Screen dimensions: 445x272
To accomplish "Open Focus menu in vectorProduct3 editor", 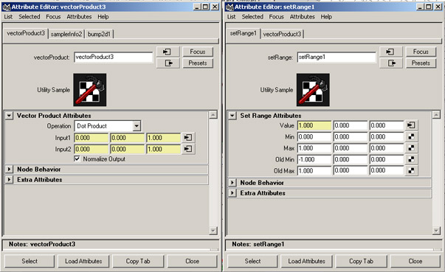I will click(x=53, y=17).
